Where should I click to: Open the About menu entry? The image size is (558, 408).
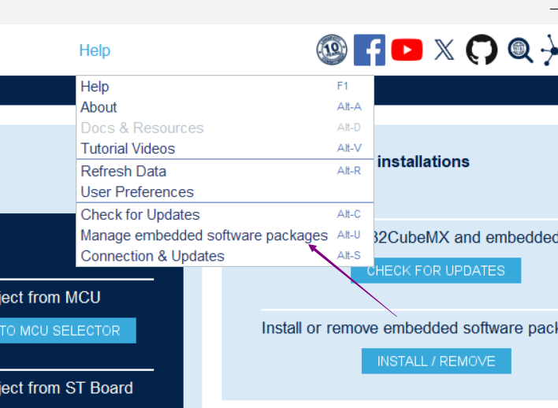(x=225, y=107)
